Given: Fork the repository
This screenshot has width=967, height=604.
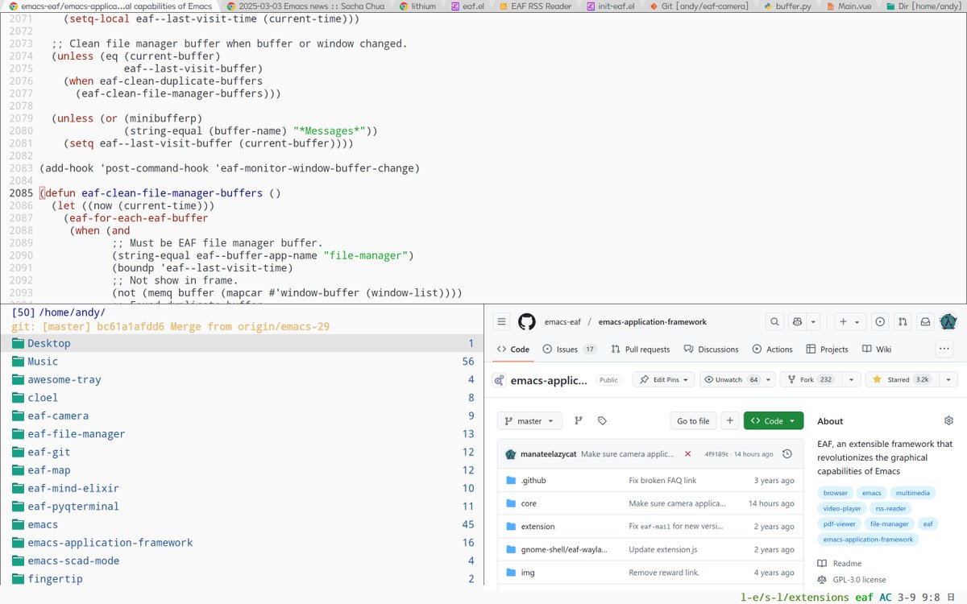Looking at the screenshot, I should click(x=810, y=379).
